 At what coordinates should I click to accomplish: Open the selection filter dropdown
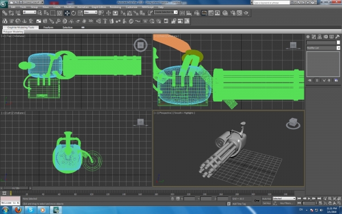[30, 13]
